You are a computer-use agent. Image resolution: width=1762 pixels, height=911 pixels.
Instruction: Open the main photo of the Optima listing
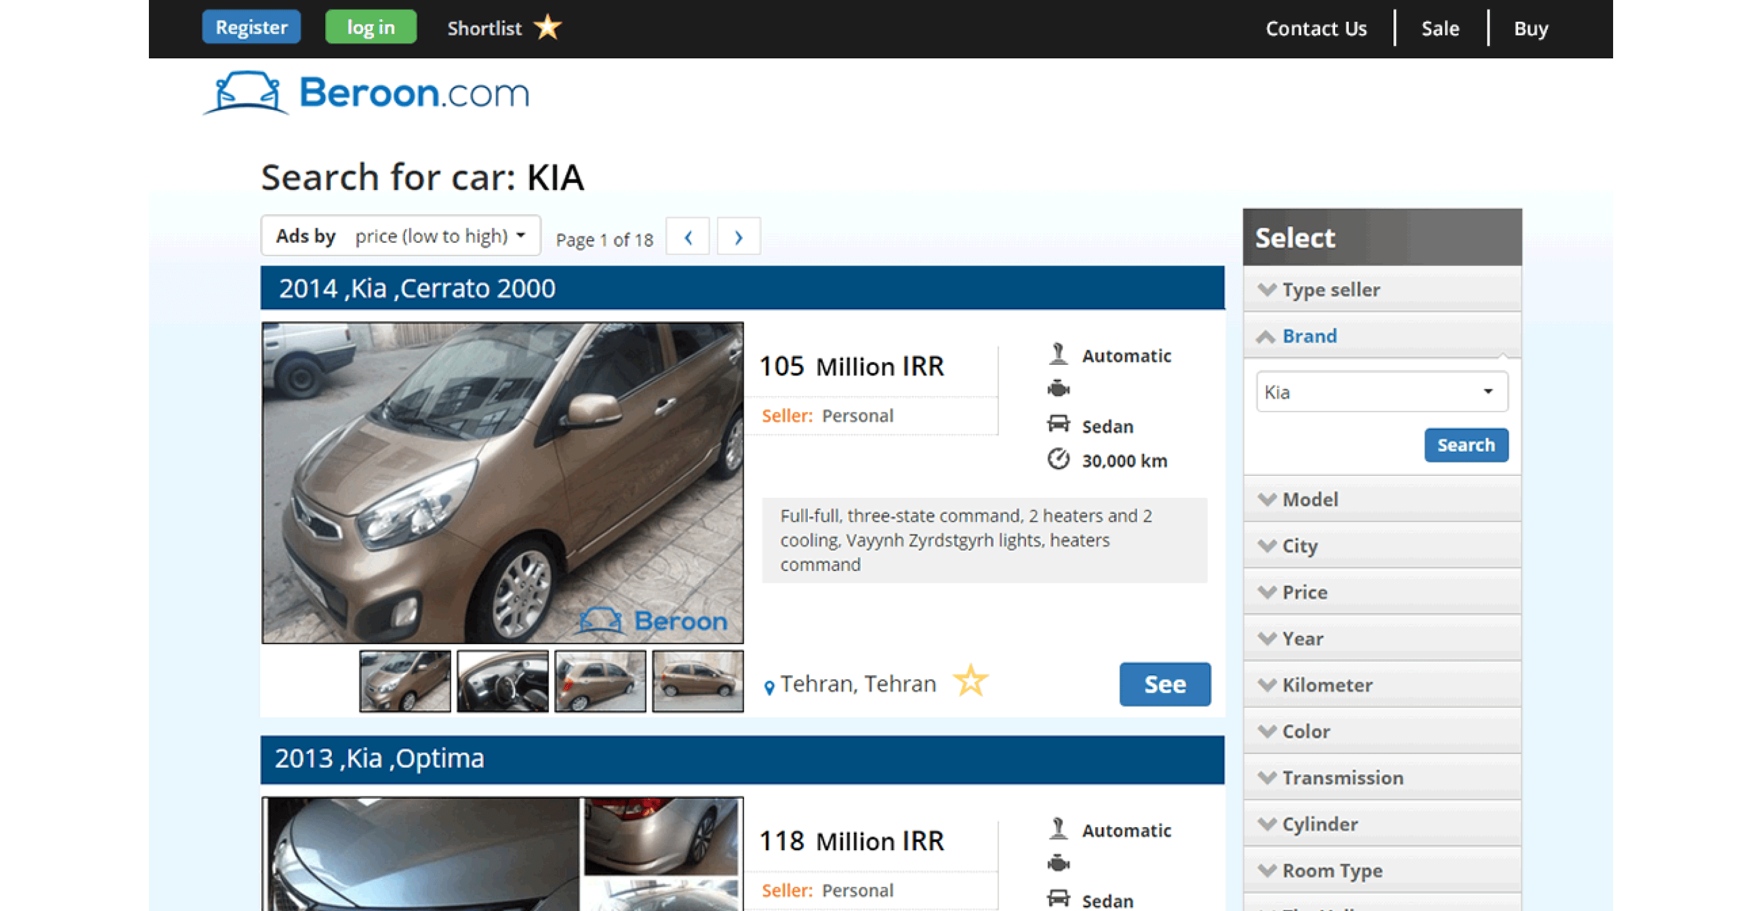pos(421,855)
